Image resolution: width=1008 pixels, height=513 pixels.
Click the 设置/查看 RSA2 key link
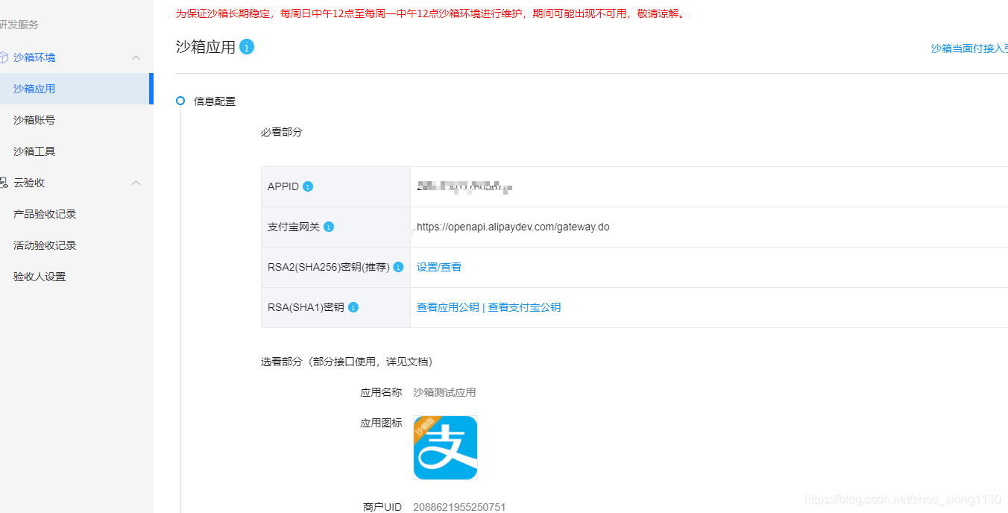pos(439,267)
